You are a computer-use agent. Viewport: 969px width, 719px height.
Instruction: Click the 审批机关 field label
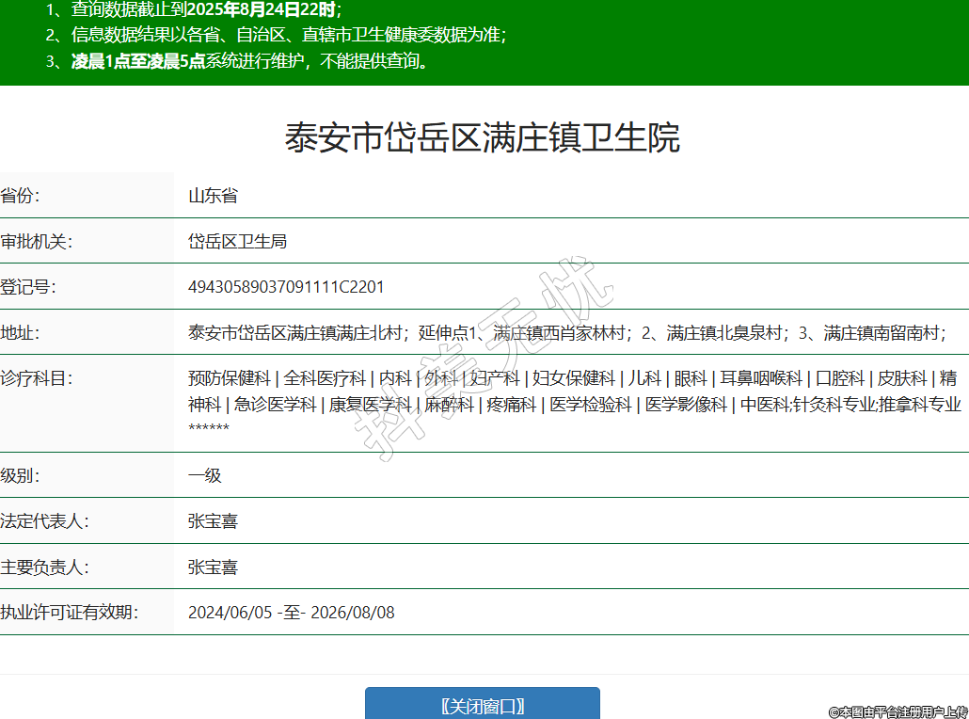pyautogui.click(x=36, y=241)
